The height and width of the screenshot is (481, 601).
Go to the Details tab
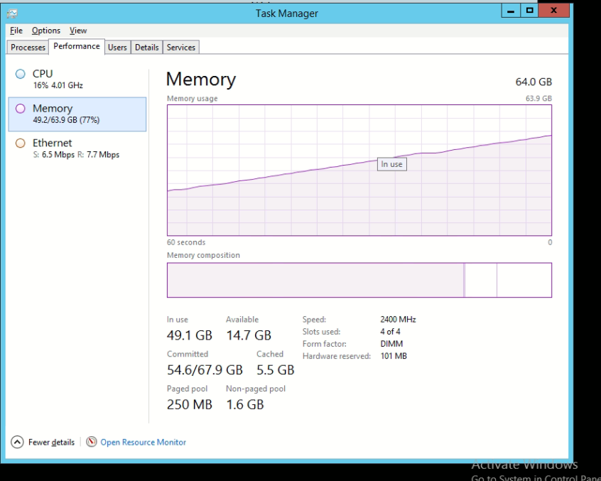(147, 47)
